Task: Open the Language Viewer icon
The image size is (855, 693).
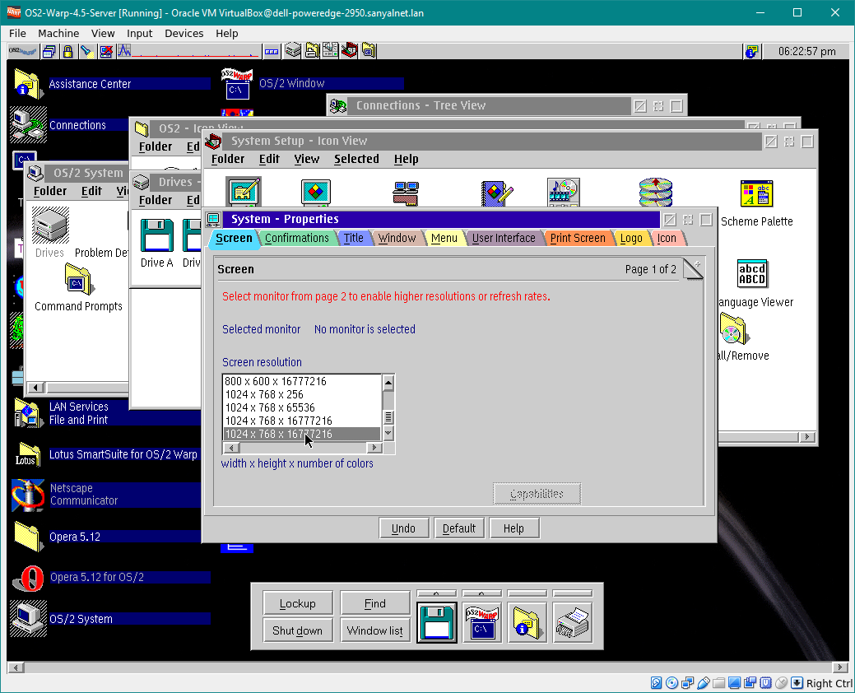Action: [x=752, y=273]
